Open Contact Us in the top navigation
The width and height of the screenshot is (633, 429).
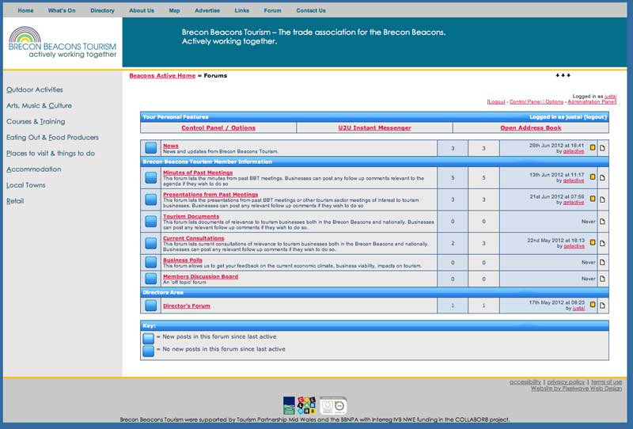[x=311, y=10]
